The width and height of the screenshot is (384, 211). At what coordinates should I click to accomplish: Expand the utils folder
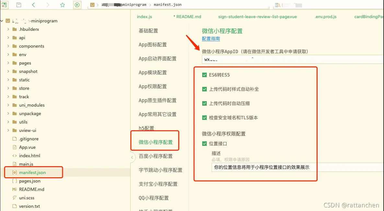coord(8,122)
